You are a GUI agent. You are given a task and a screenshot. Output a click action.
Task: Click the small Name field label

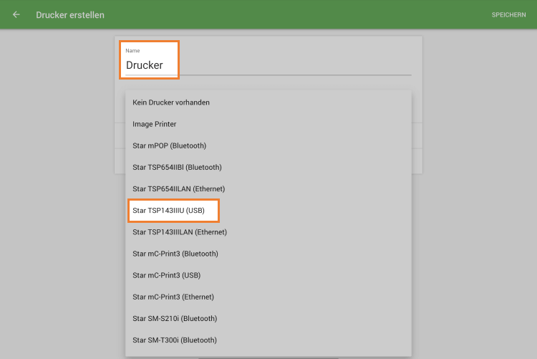tap(132, 51)
